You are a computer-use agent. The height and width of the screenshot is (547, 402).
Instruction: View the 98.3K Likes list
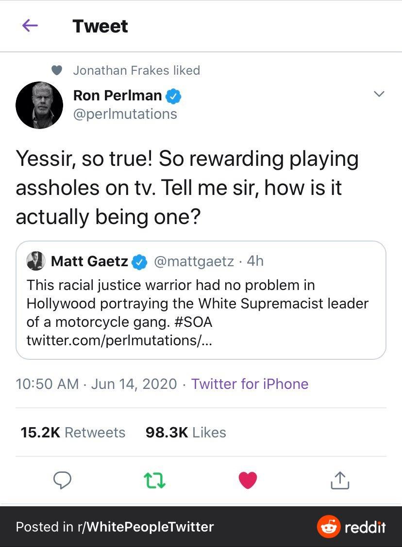click(186, 433)
